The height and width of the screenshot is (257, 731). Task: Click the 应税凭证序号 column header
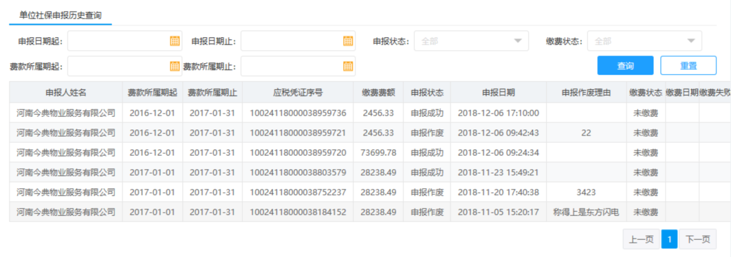(297, 93)
